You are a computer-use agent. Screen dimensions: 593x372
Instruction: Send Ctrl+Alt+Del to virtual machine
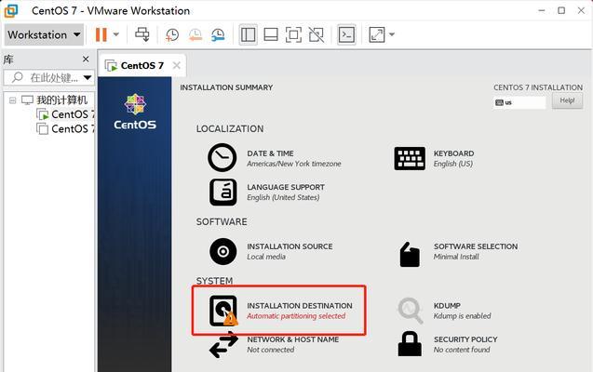click(142, 34)
